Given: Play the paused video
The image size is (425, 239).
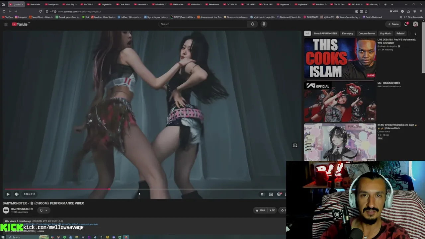Looking at the screenshot, I should coord(8,194).
